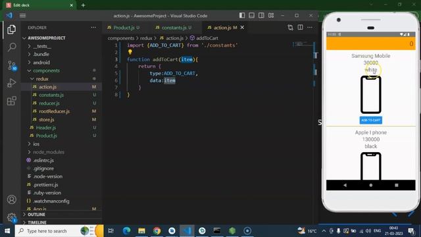Viewport: 421px width, 237px height.
Task: Open .prettierrc.js in the file tree
Action: [x=45, y=184]
